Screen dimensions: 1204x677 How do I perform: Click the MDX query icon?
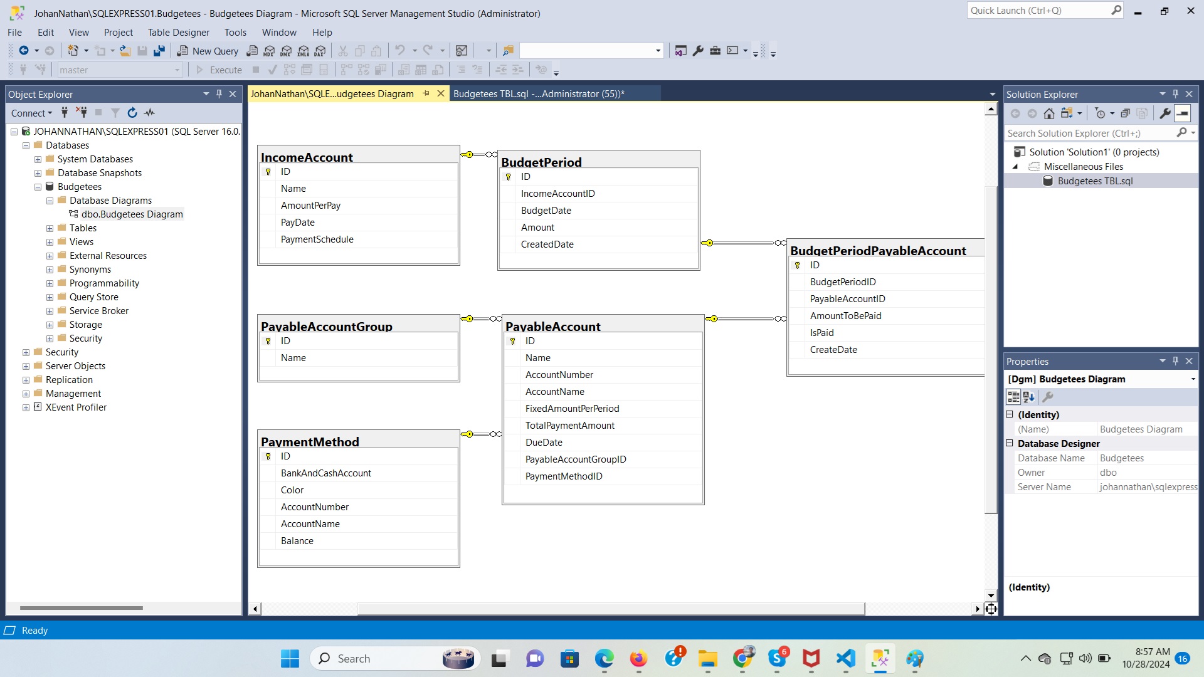(x=269, y=51)
